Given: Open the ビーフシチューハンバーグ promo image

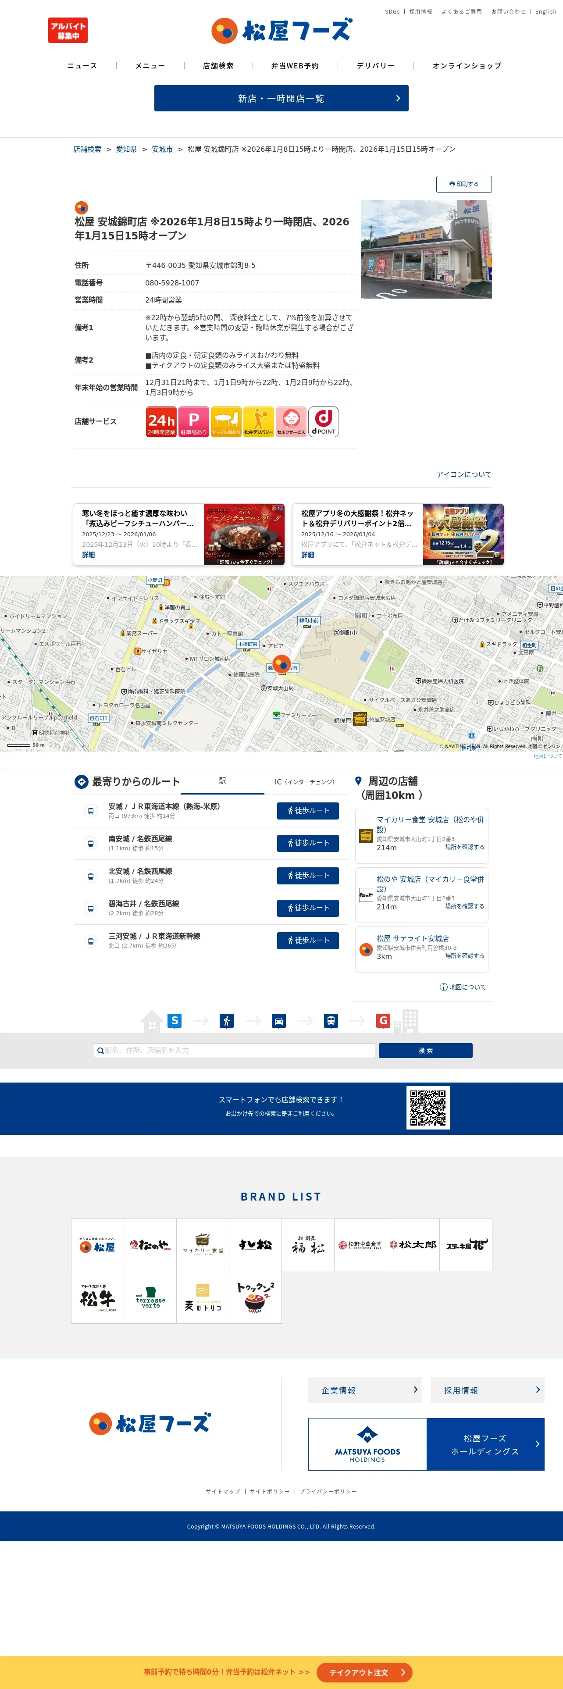Looking at the screenshot, I should pos(245,534).
